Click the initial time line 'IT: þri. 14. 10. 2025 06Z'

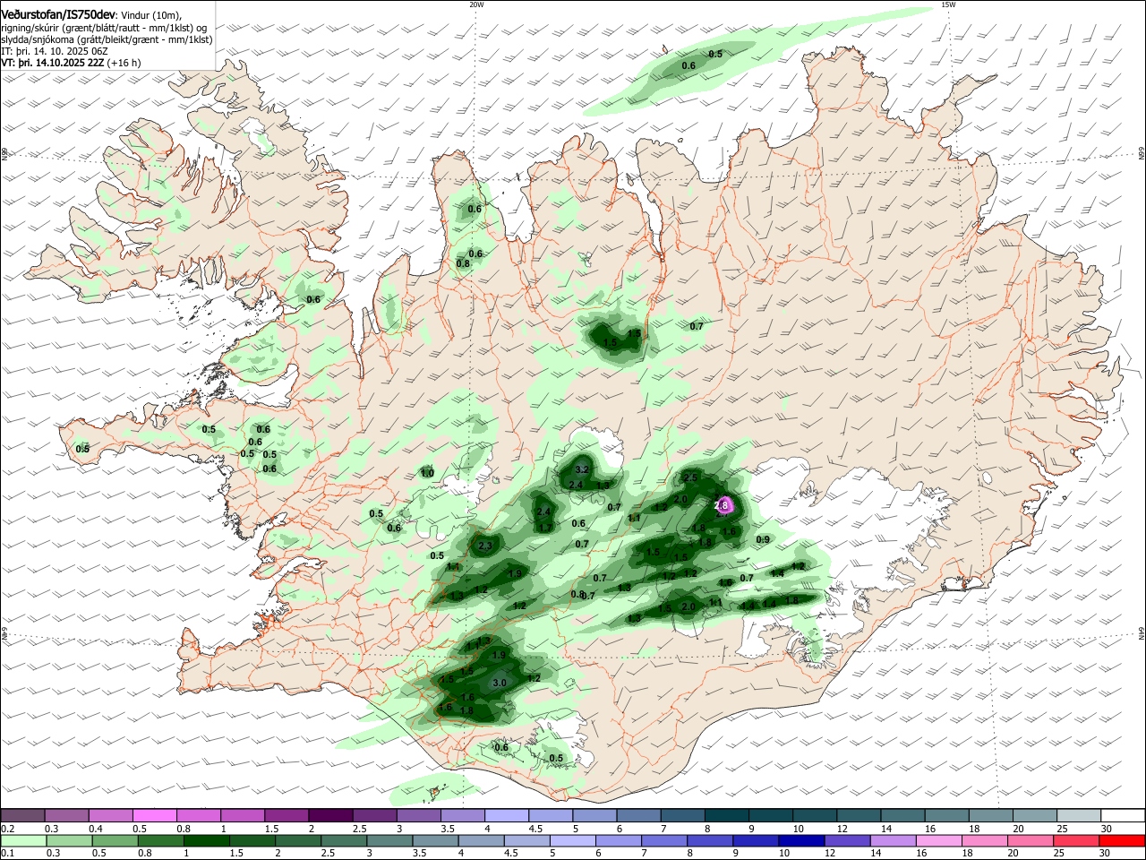[x=54, y=52]
